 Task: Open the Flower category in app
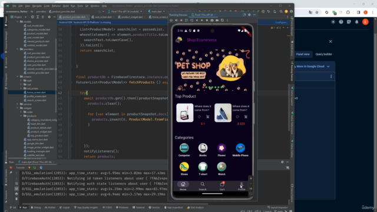221,150
